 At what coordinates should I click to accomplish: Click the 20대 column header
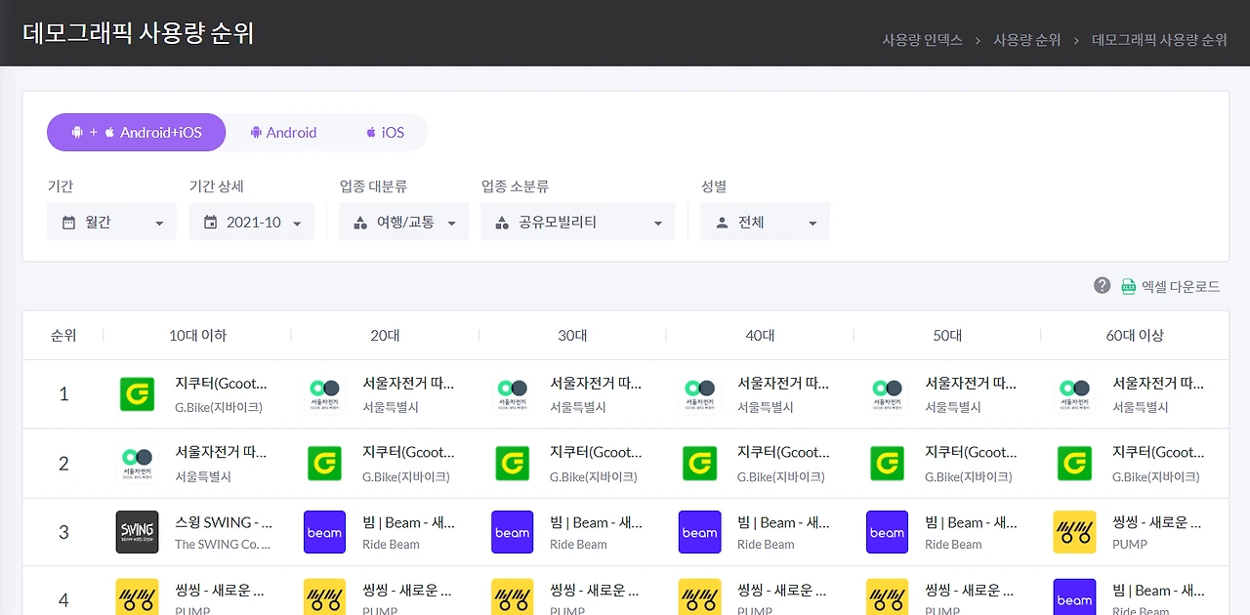pos(385,336)
